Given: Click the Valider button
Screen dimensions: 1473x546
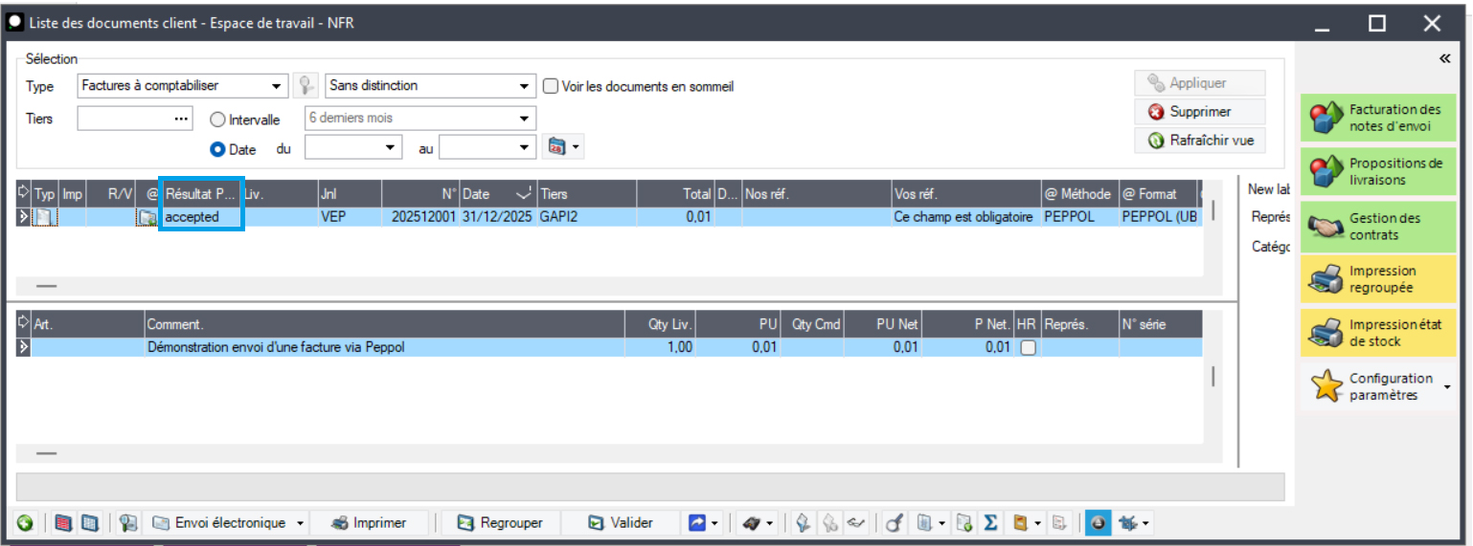Looking at the screenshot, I should 620,523.
